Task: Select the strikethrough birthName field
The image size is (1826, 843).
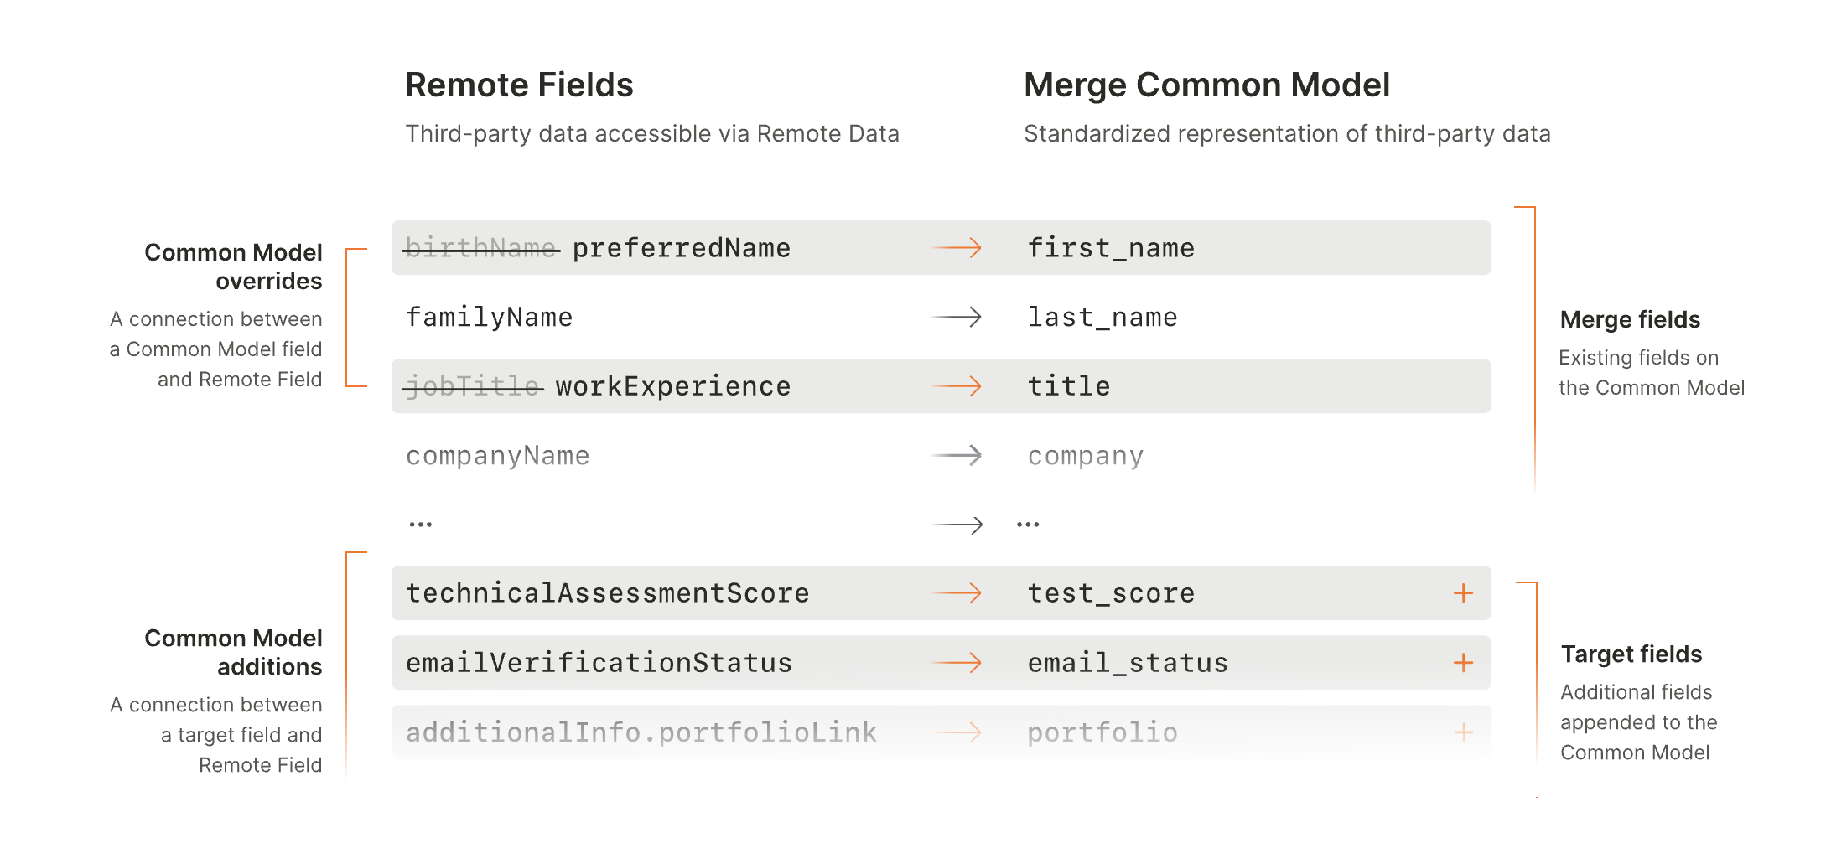Action: tap(480, 248)
